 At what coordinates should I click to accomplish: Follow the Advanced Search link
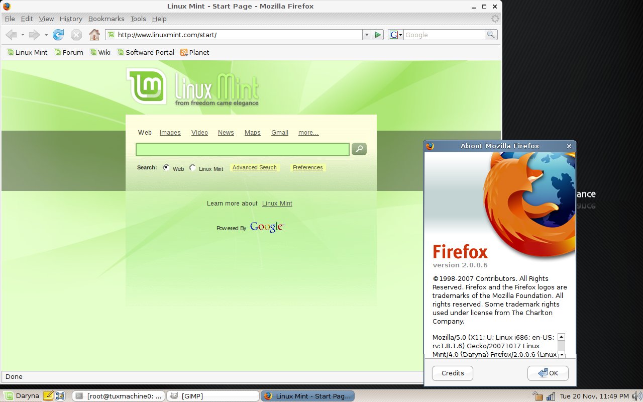(x=255, y=167)
